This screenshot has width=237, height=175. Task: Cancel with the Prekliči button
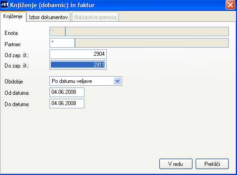click(212, 164)
